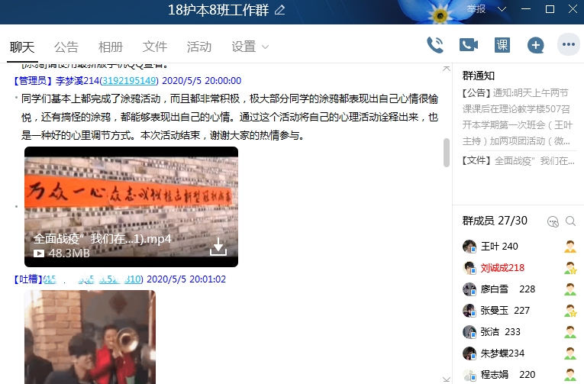Start a group voice call
584x384 pixels.
tap(435, 45)
